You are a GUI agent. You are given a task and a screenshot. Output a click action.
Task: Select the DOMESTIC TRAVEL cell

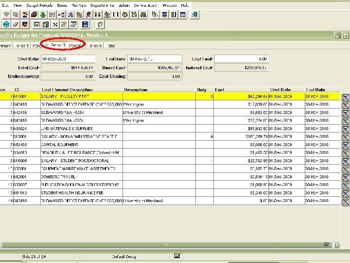82,177
